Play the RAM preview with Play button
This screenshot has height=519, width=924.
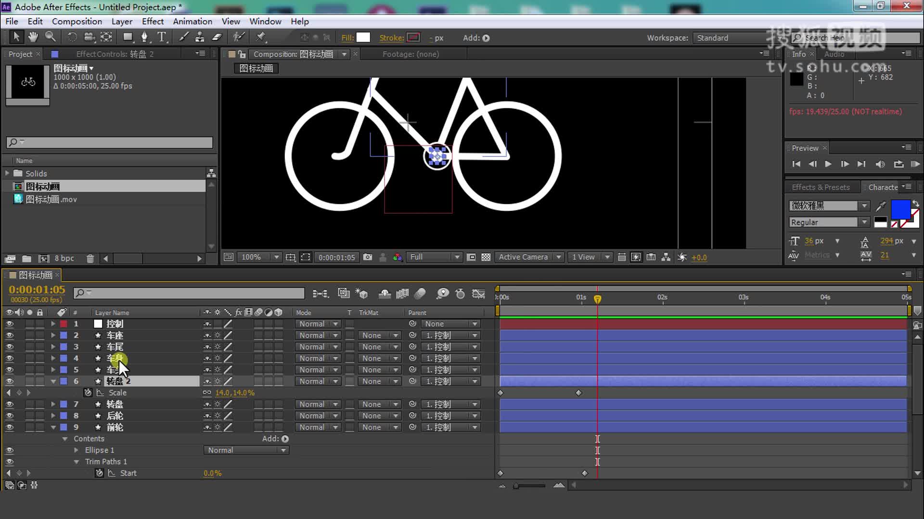828,164
